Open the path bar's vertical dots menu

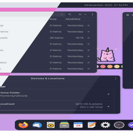[x=62, y=14]
